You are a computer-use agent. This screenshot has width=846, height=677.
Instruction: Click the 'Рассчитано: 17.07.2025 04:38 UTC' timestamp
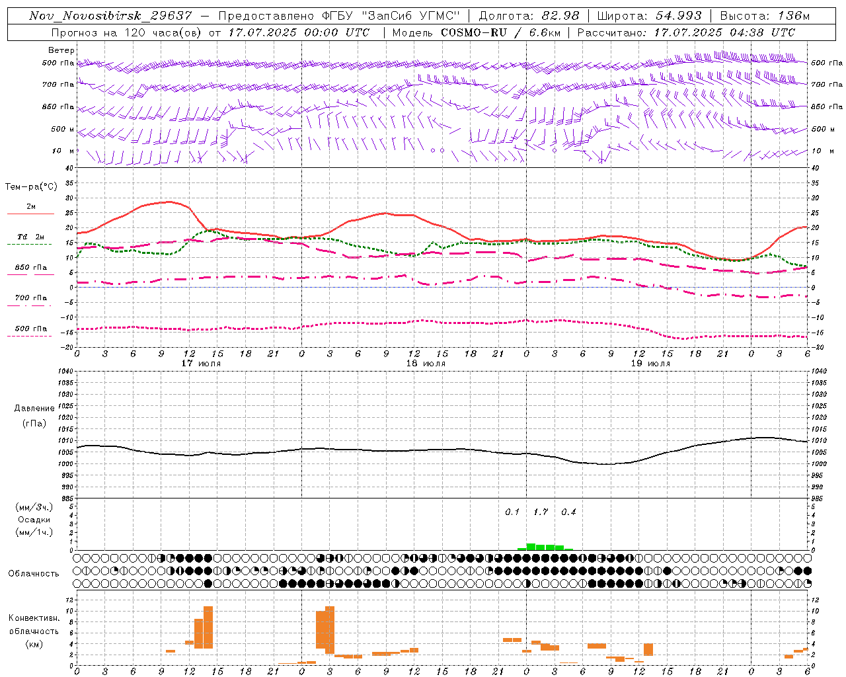[686, 32]
